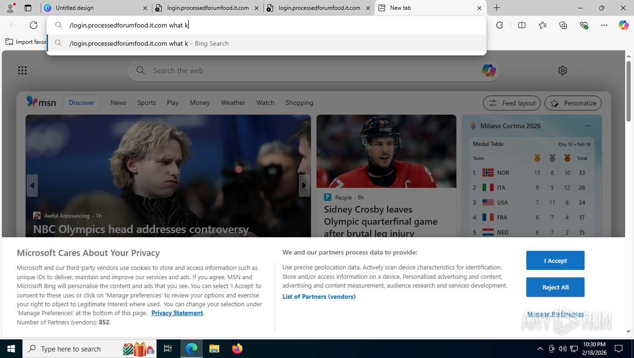Open the List of Partners (vendors) link
The image size is (634, 358).
319,296
